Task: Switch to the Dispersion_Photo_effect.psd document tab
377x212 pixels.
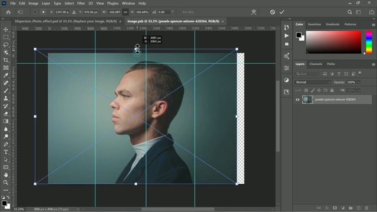Action: (66, 21)
